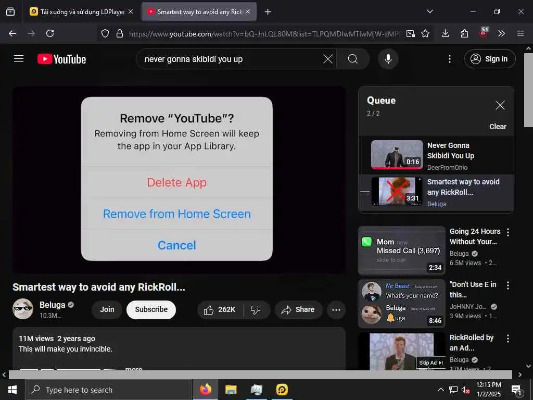
Task: Click the address bar URL
Action: (x=263, y=33)
